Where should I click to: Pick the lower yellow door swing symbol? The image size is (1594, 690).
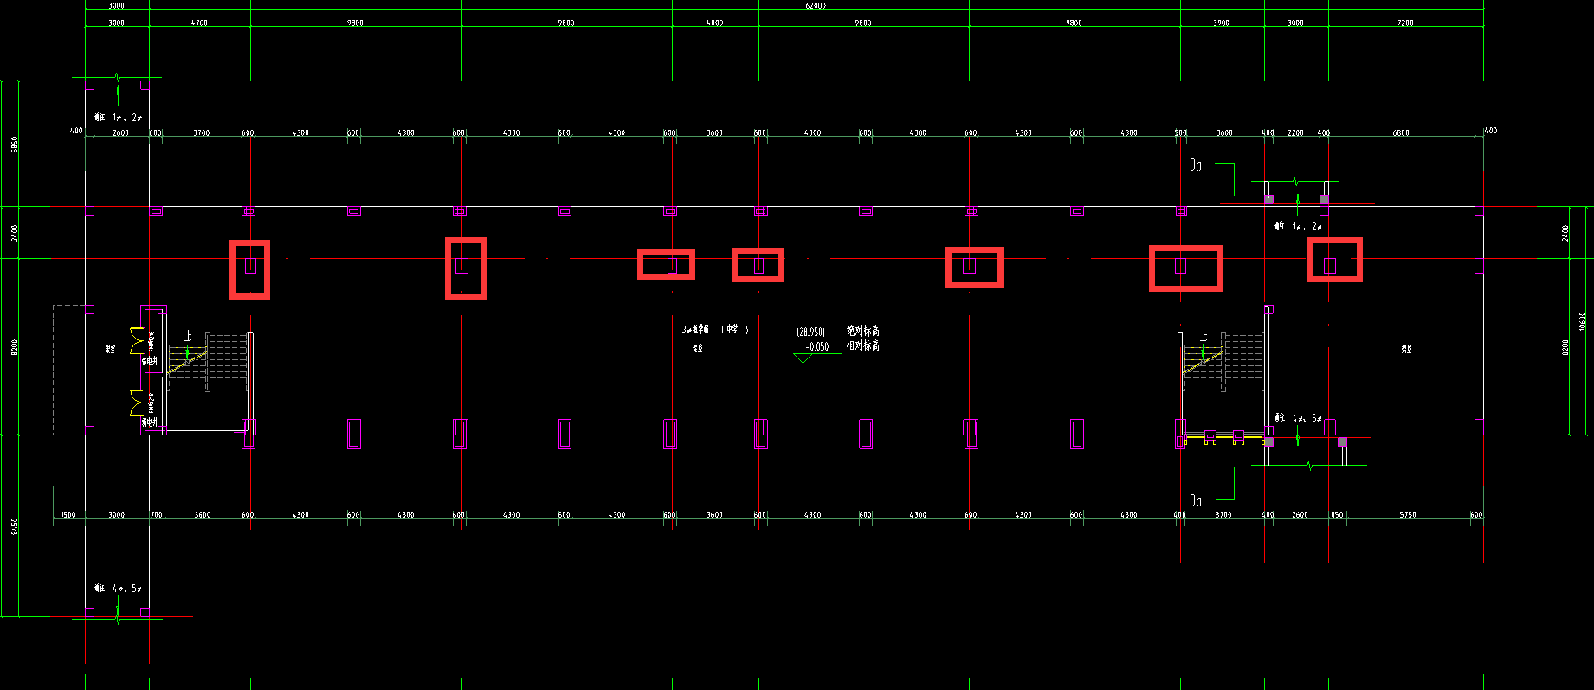click(137, 403)
